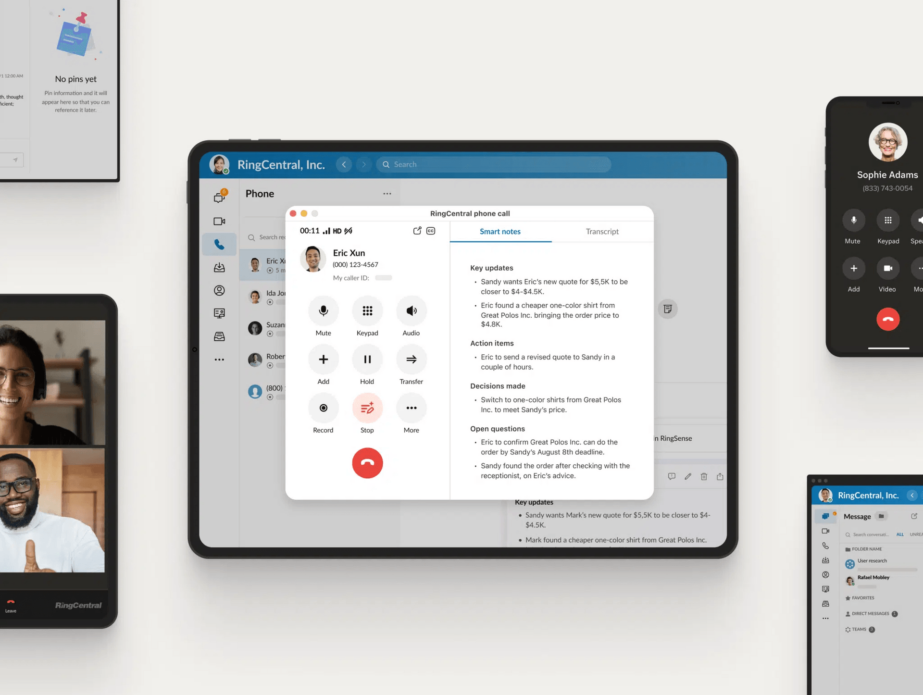
Task: Click back navigation arrow
Action: [x=343, y=163]
